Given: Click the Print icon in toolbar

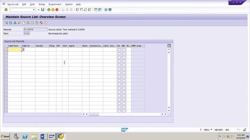Looking at the screenshot, I should (x=63, y=10).
